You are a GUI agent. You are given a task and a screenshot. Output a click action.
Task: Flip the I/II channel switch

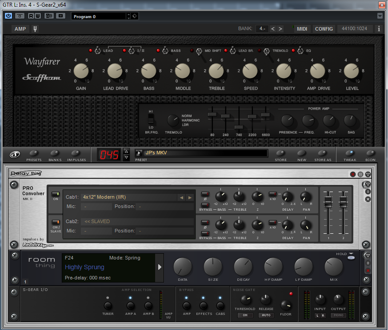click(x=132, y=51)
